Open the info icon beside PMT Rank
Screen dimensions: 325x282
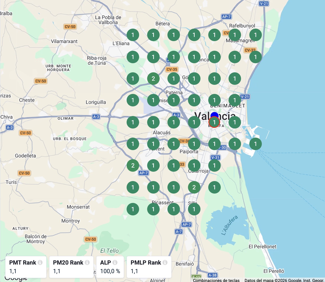[x=40, y=262]
